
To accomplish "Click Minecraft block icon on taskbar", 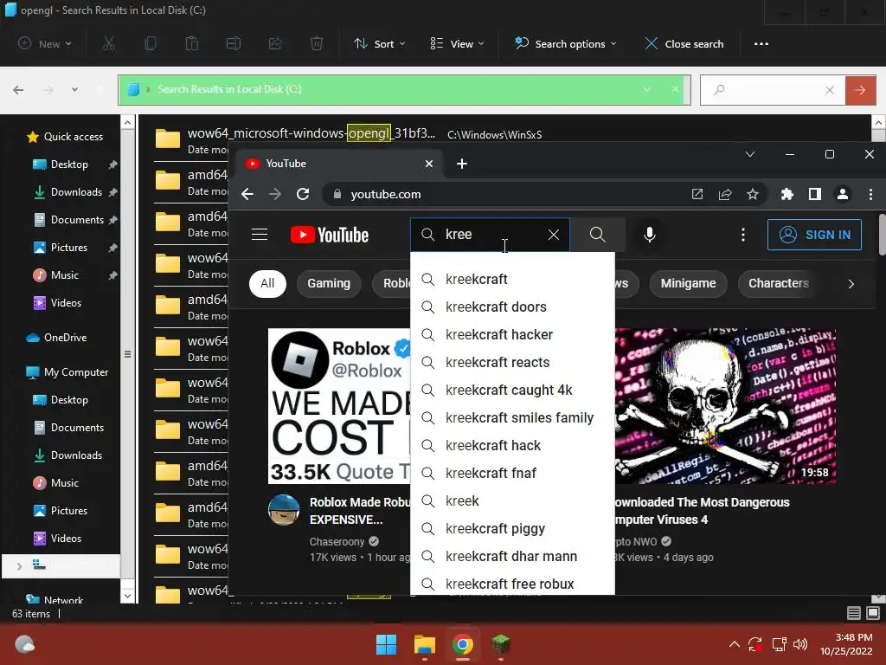I will click(x=501, y=644).
